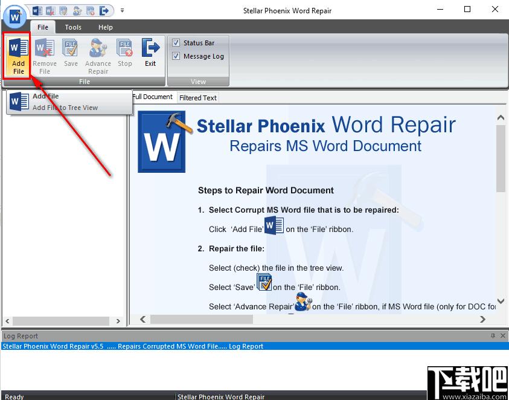Click the down arrow of the document vertical scrollbar
The image size is (509, 400).
501,301
